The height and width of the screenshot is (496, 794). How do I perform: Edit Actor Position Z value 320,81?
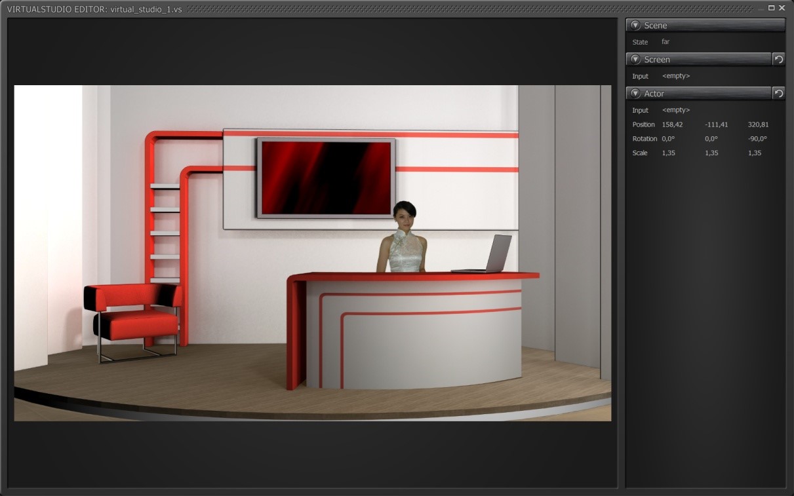tap(758, 124)
